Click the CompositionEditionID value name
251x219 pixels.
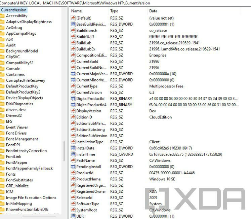92,55
